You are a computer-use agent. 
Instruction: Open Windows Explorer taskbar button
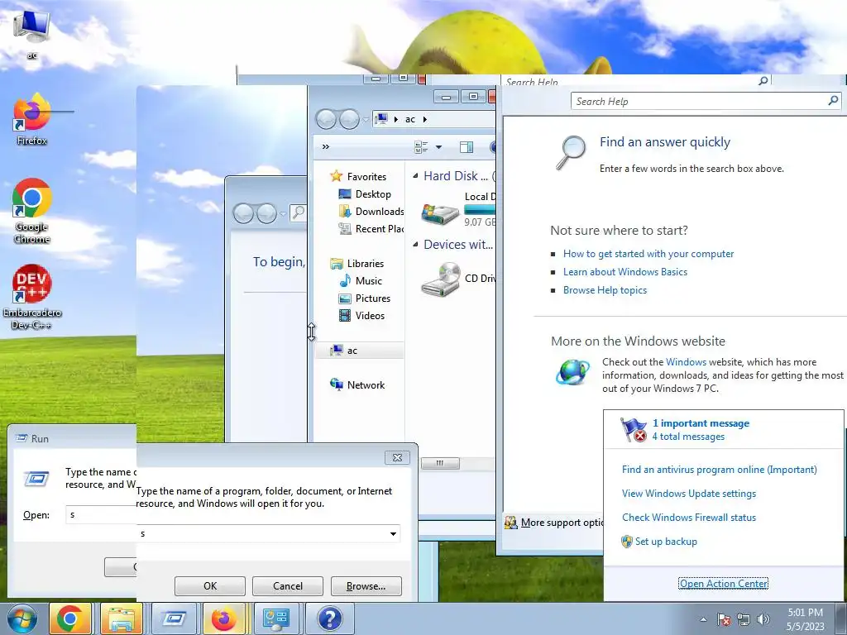121,618
